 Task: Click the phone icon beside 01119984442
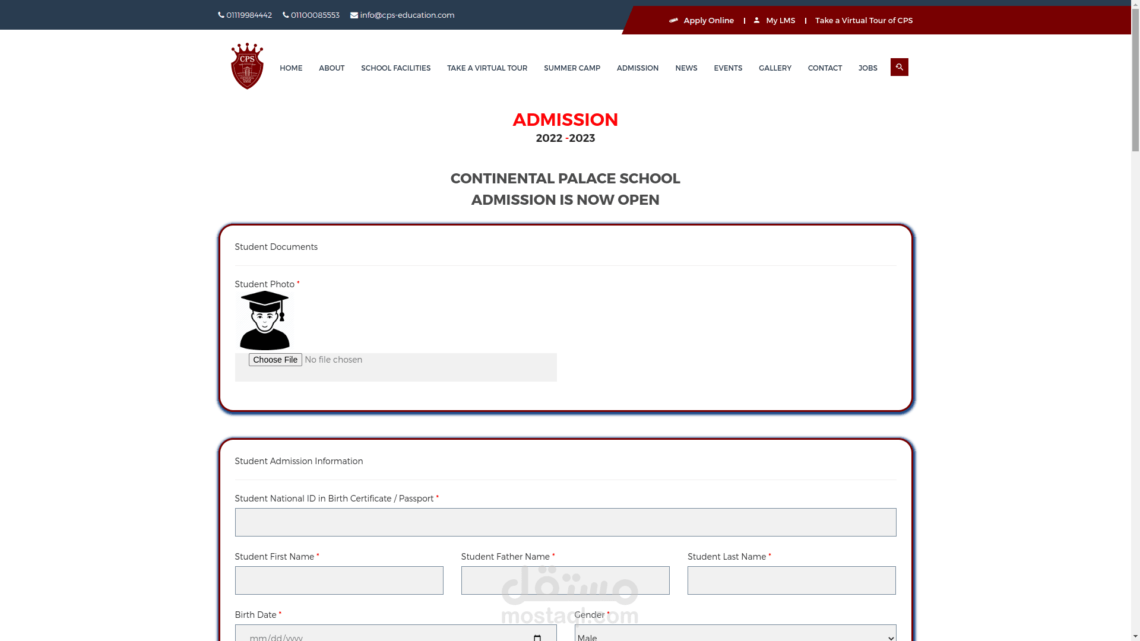(x=221, y=15)
